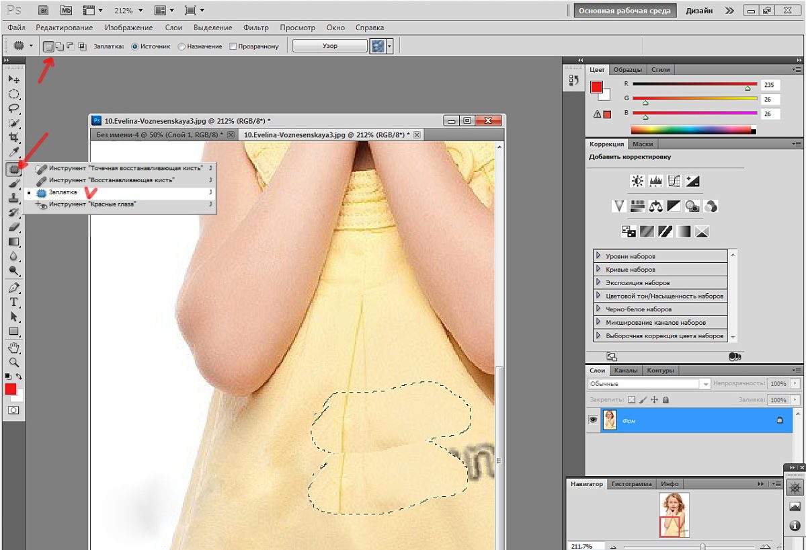This screenshot has width=806, height=550.
Task: Add Brightness/Contrast adjustment icon
Action: tap(637, 181)
